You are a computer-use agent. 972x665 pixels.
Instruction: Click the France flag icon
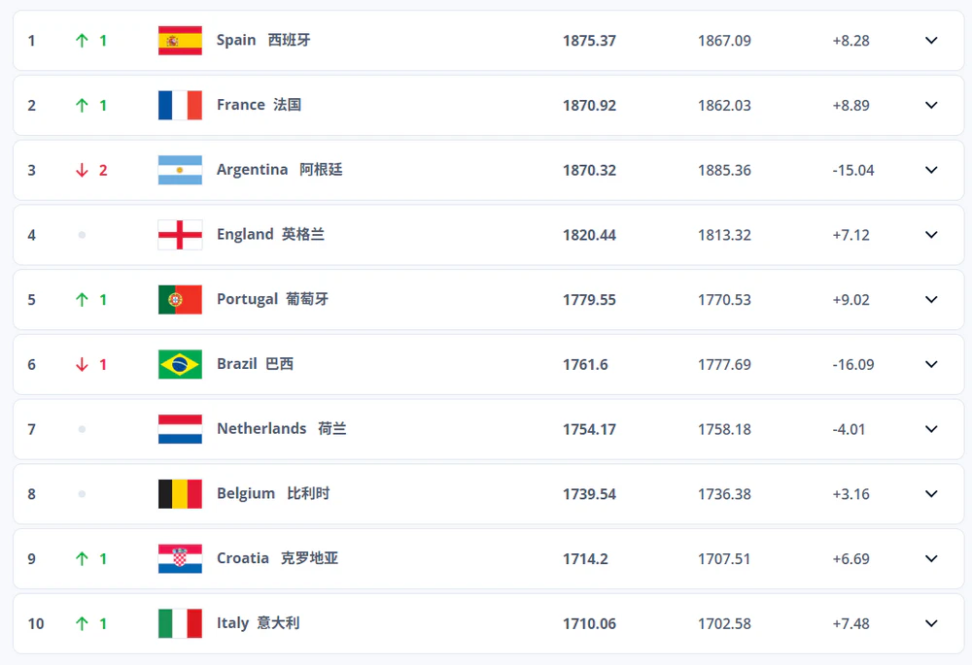[x=180, y=105]
